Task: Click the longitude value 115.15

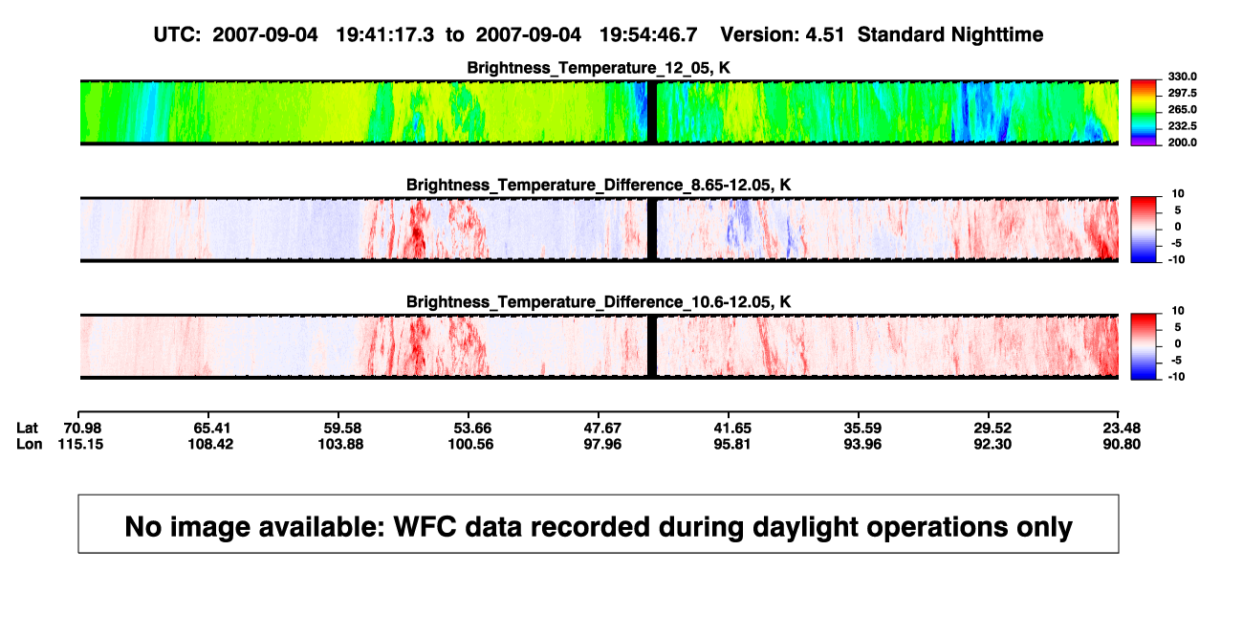Action: 78,444
